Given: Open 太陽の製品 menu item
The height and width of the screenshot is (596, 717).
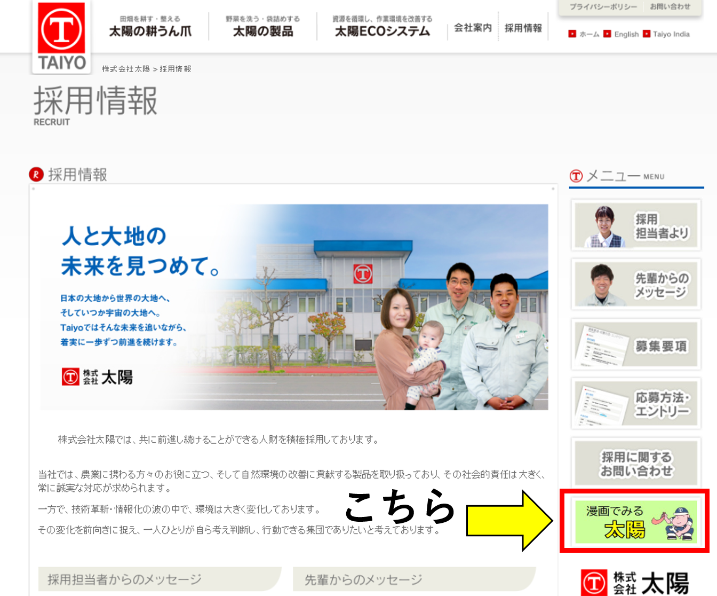Looking at the screenshot, I should pos(263,27).
